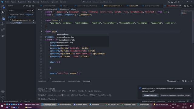Choose menuIconAtlas autocomplete suggestion
194x109 pixels.
[x=83, y=37]
